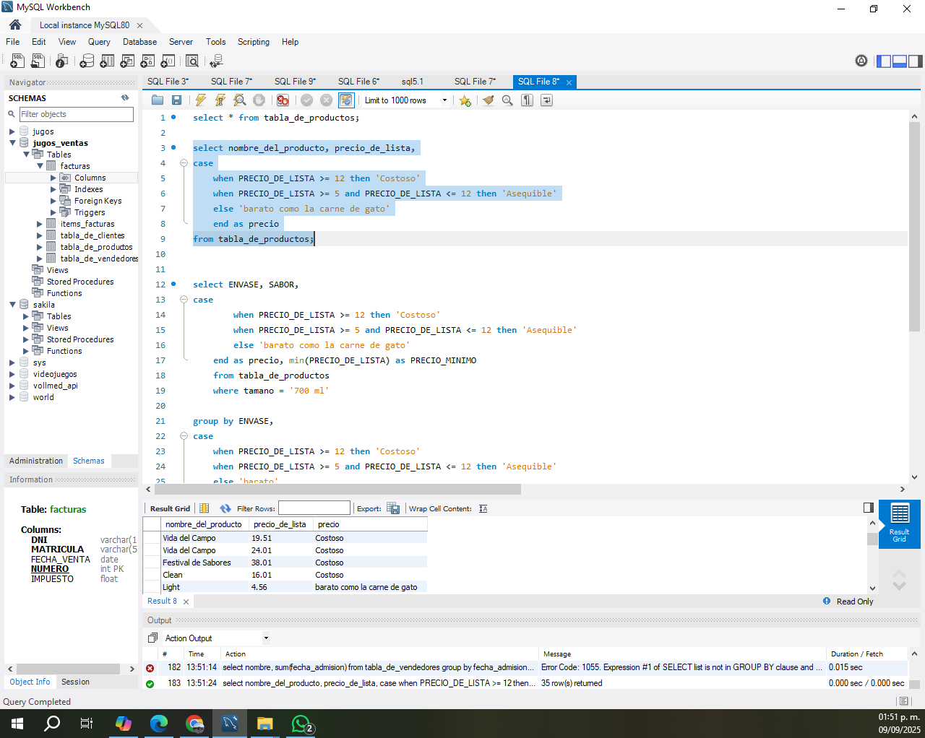
Task: Toggle Wrap Cell Content icon
Action: point(483,508)
